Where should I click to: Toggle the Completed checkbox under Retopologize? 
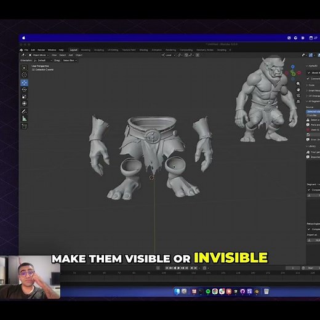coord(309,229)
